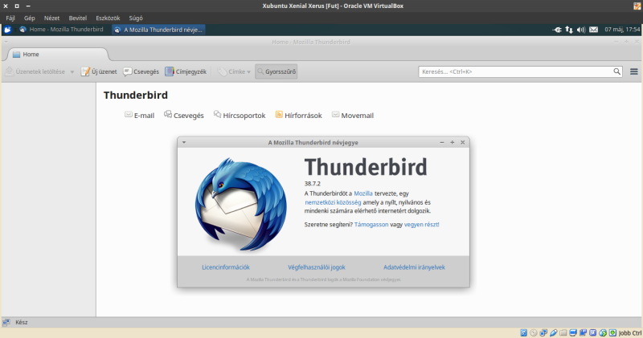Expand the Üzenetek letöltése dropdown arrow
The image size is (643, 338).
pos(72,71)
